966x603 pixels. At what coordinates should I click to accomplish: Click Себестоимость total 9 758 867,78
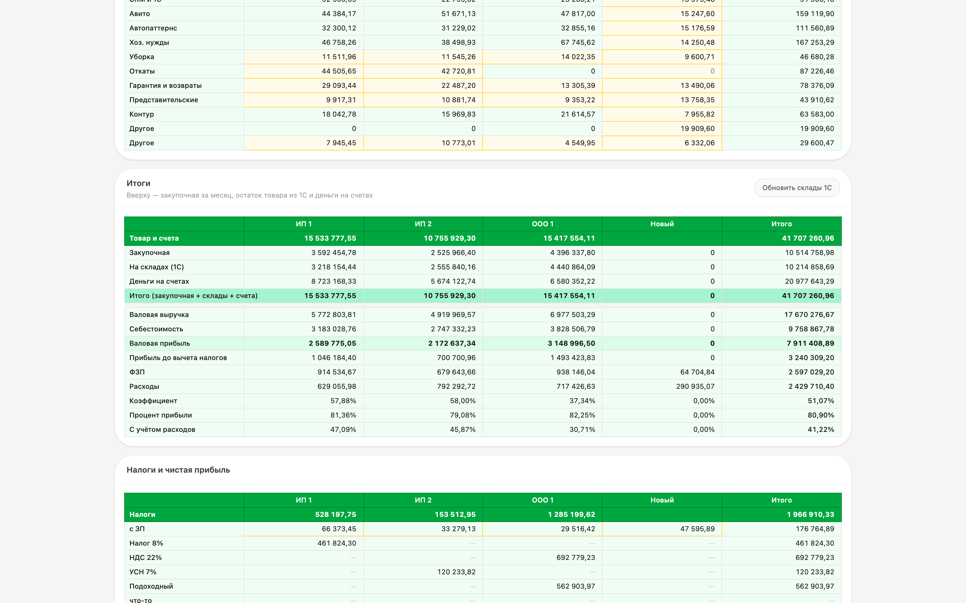coord(811,329)
